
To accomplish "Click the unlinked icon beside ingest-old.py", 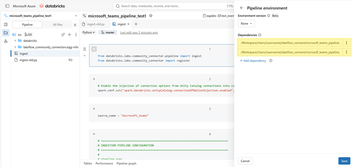I will point(70,60).
